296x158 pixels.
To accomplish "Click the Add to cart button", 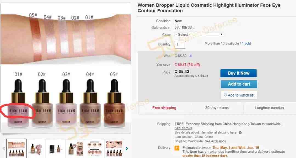I will [x=239, y=84].
